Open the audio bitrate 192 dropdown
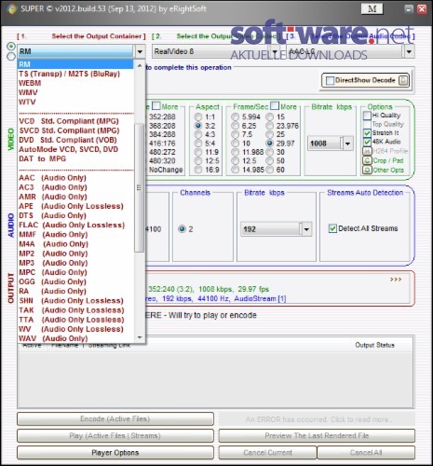Screen dimensions: 433x466 (306, 229)
